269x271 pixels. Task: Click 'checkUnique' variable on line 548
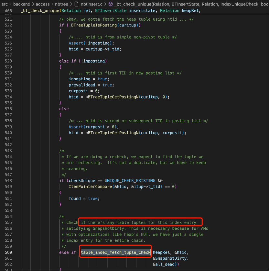click(82, 181)
